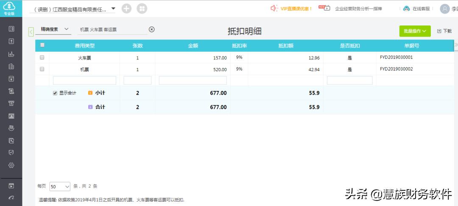Open 在线客服 online support link
458x206 pixels.
coord(421,9)
